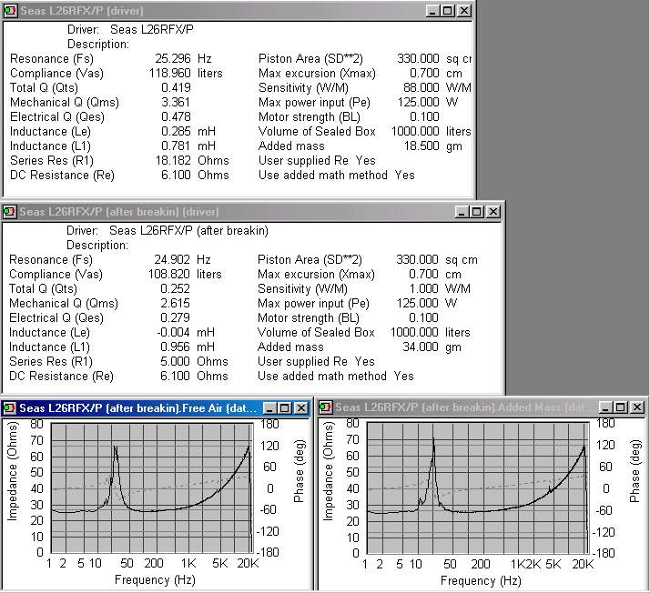This screenshot has width=650, height=593.
Task: Click the app icon in the Added Mass graph window title bar
Action: point(325,407)
